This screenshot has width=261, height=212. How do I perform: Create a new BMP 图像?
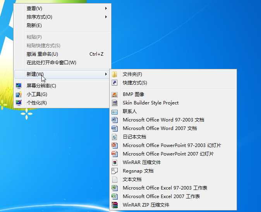coord(173,94)
